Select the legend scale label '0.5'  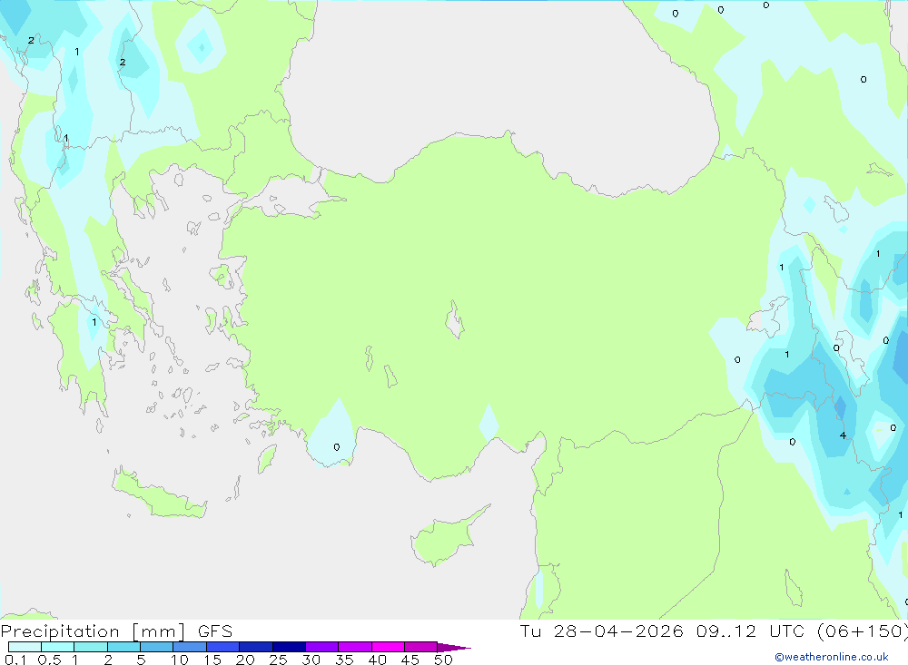pyautogui.click(x=50, y=660)
